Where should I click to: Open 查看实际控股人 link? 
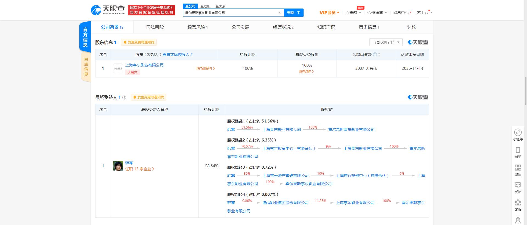pyautogui.click(x=177, y=54)
